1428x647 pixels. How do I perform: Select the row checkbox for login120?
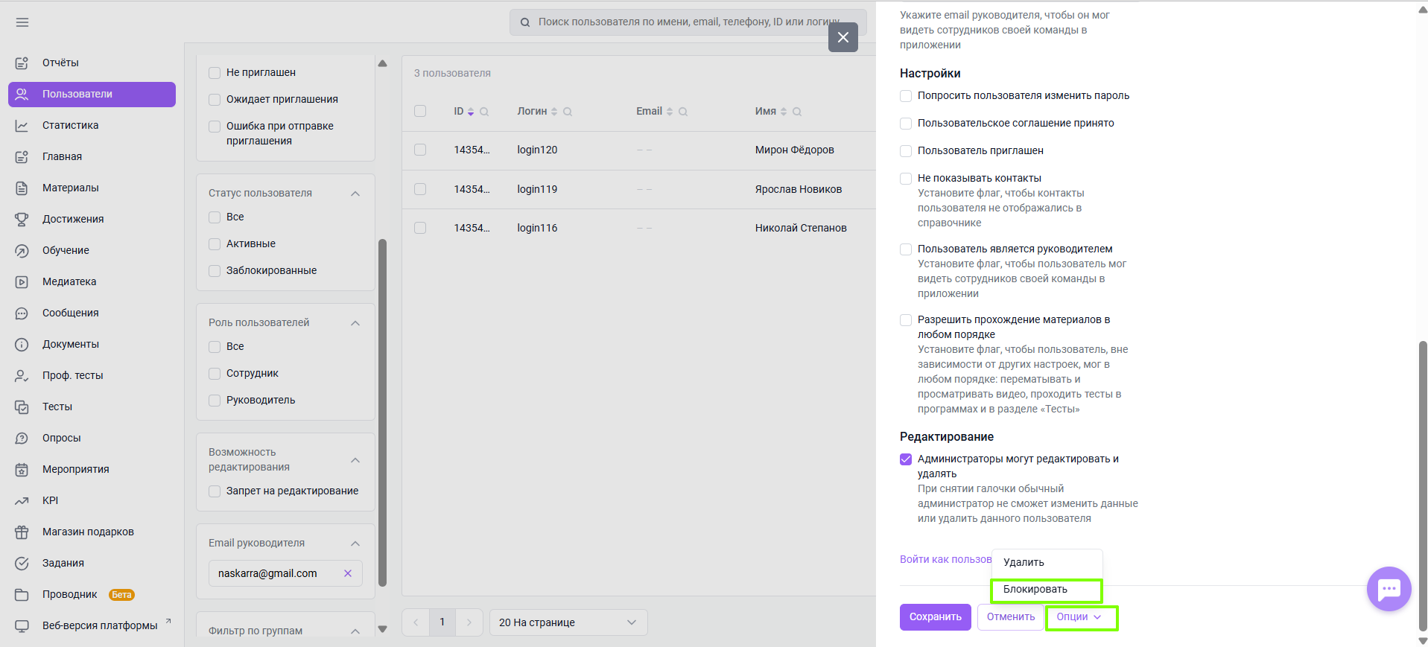click(420, 150)
